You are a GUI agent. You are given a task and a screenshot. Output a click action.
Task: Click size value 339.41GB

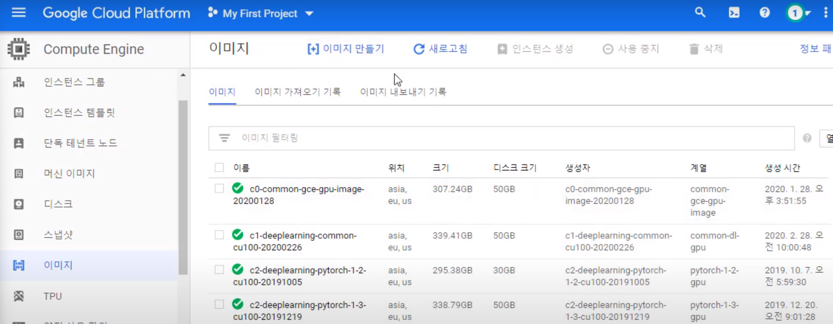[452, 235]
